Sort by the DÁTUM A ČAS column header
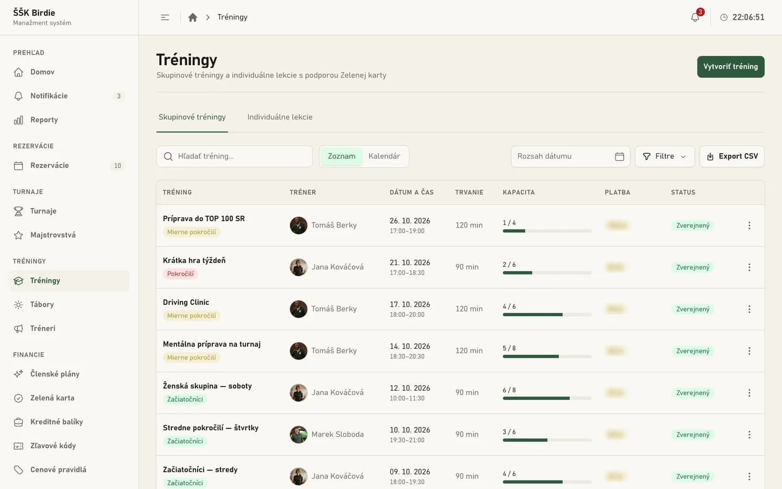 tap(412, 192)
